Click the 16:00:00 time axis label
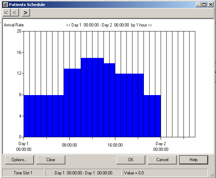This screenshot has width=216, height=178. [x=115, y=145]
